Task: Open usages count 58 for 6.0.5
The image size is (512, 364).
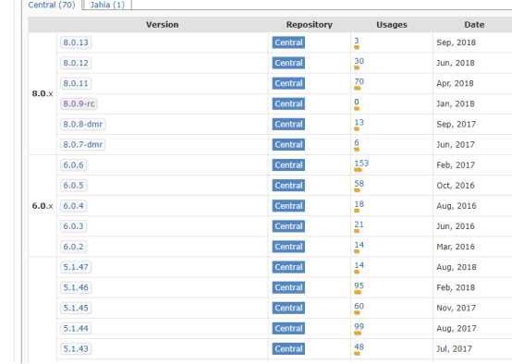Action: (359, 184)
